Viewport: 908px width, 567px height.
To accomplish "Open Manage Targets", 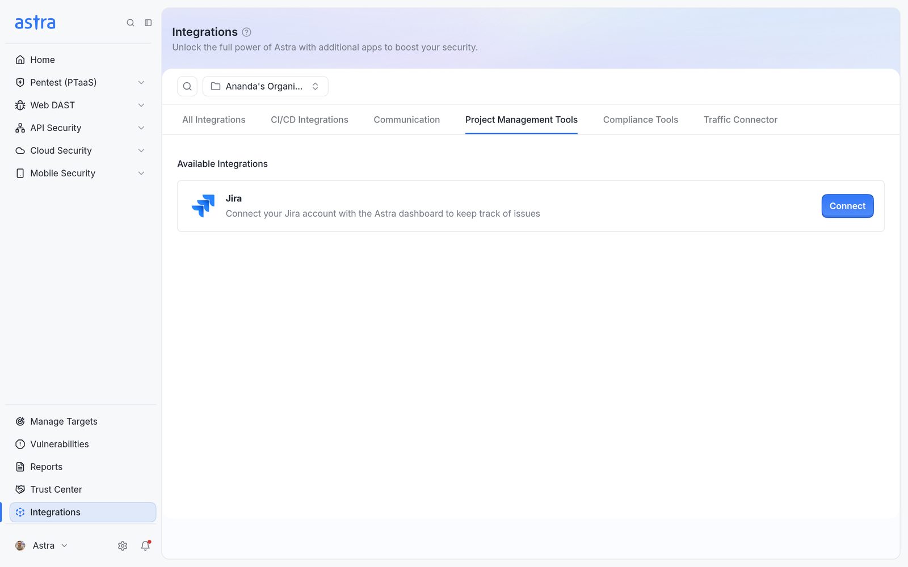I will [x=82, y=421].
